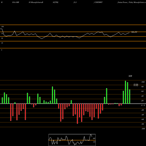Screen dimensions: 146x146
Task: Click the 60 label in the mini chart
Action: pos(94,138)
